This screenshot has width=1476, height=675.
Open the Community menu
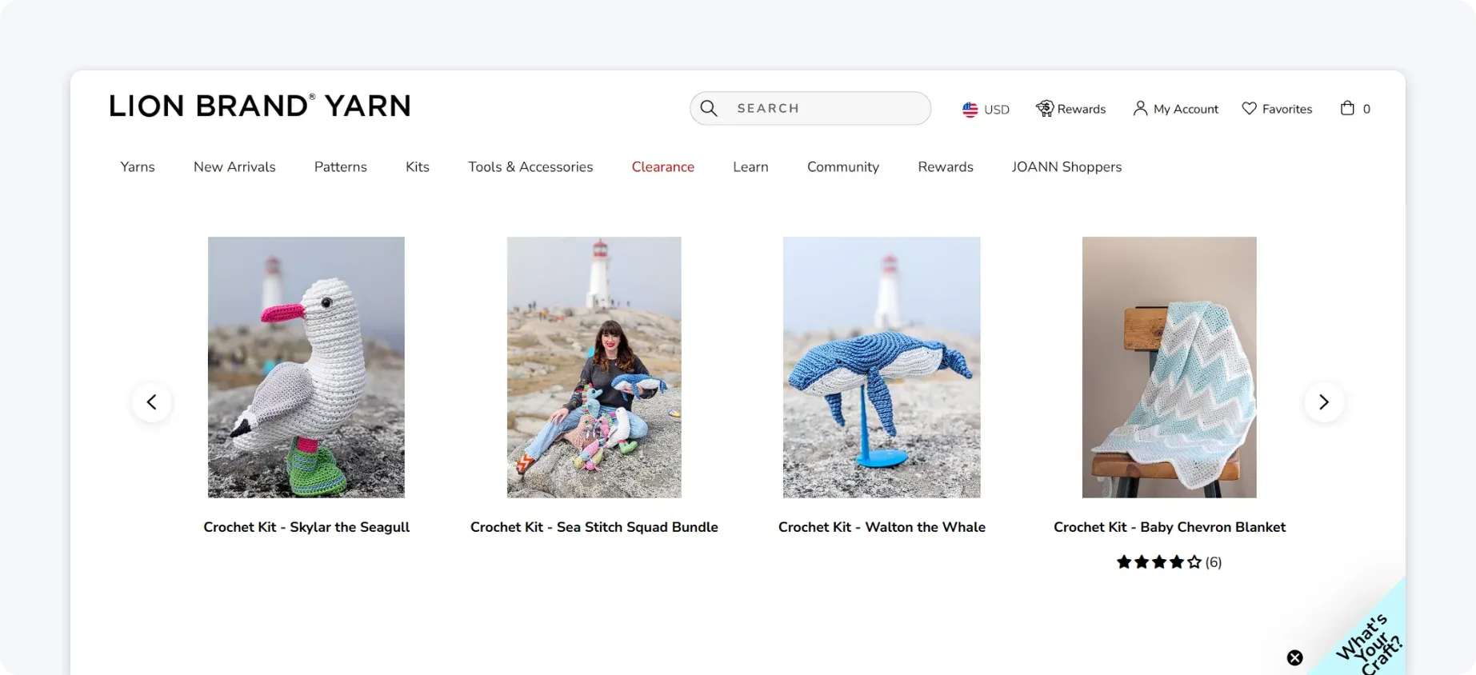(x=843, y=166)
